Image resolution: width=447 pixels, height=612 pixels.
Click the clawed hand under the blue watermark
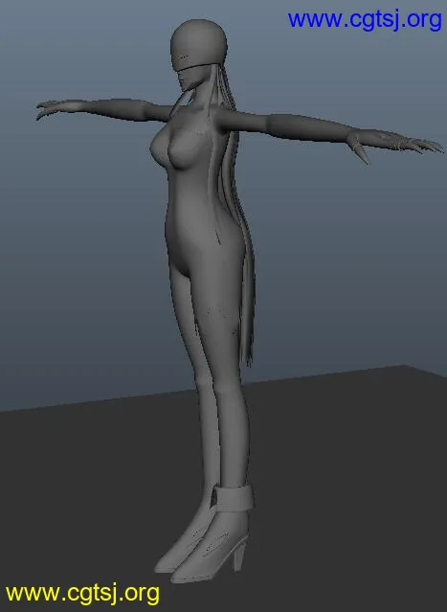(x=394, y=145)
